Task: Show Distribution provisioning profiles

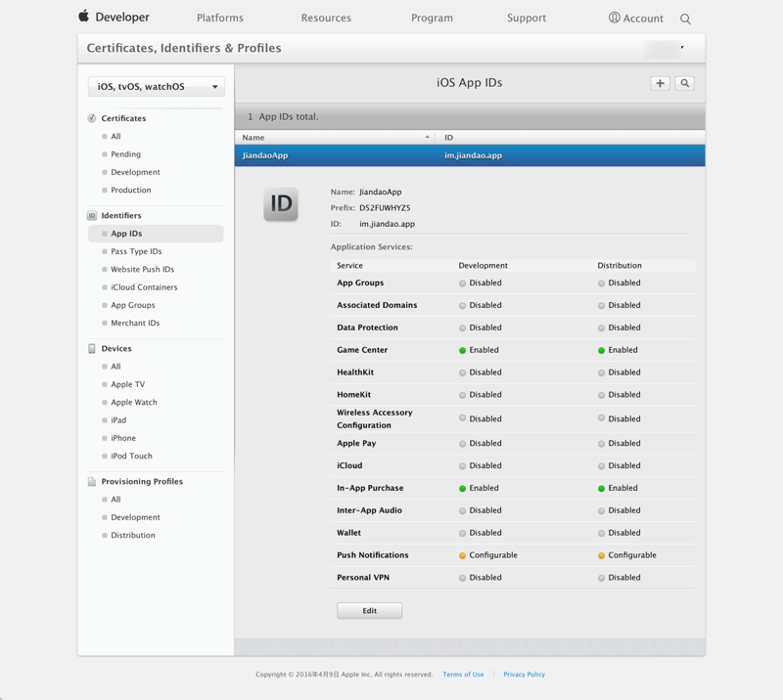Action: (133, 536)
